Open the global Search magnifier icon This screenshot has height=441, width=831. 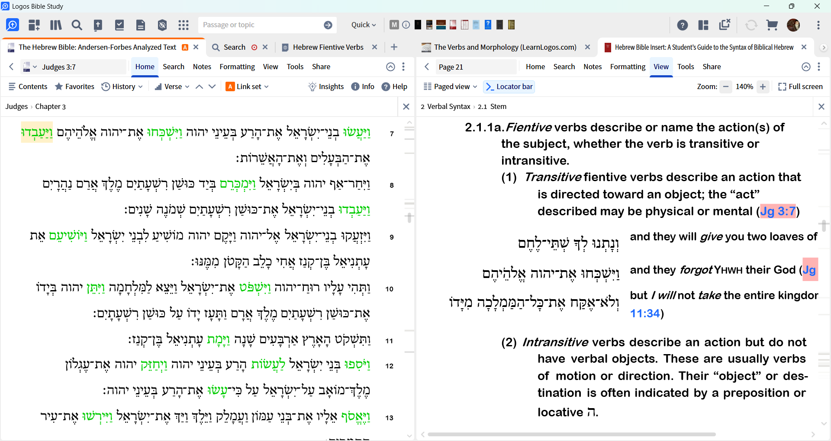77,25
